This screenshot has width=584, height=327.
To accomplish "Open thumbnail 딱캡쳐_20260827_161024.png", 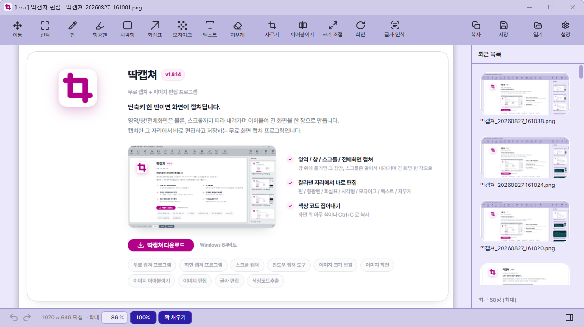I will point(525,158).
